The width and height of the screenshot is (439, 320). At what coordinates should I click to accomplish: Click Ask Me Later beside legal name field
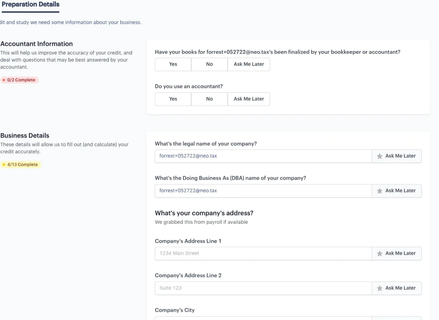coord(396,156)
